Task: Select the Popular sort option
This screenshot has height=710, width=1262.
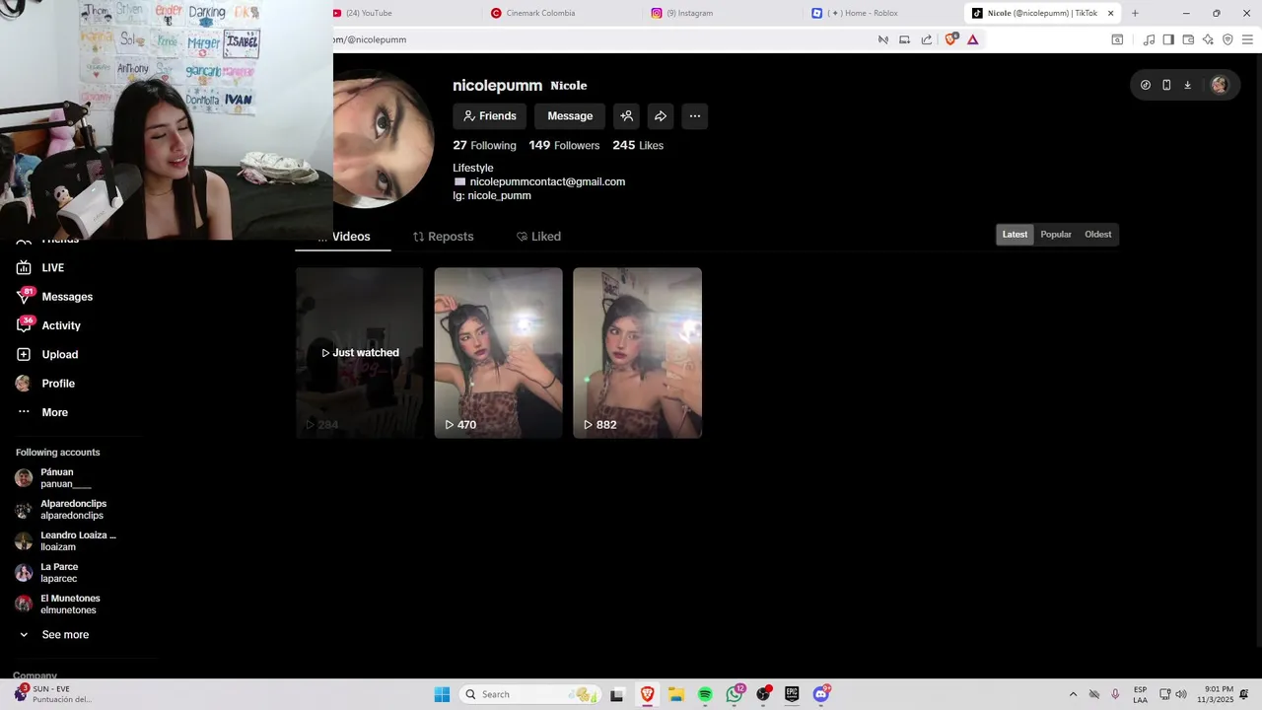Action: tap(1056, 235)
